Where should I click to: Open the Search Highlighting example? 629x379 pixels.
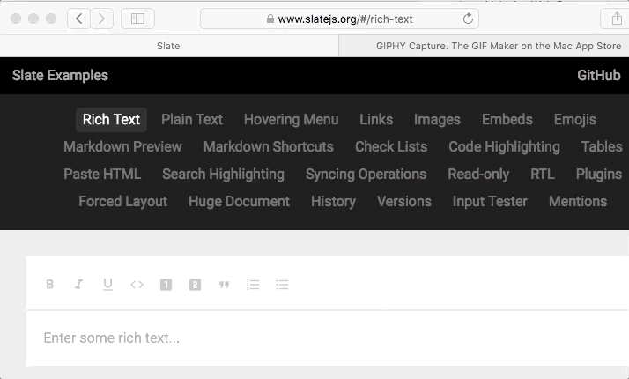(x=224, y=174)
